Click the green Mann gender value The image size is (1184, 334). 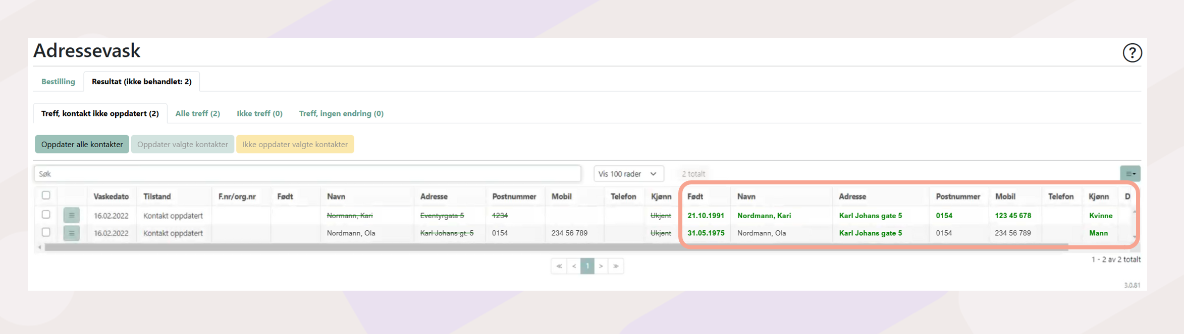click(x=1099, y=233)
